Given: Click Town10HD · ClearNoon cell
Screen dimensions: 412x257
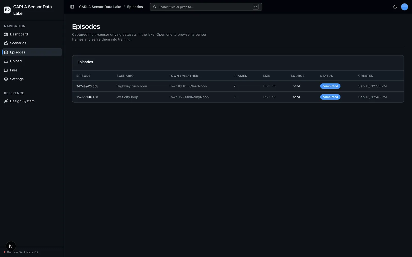Looking at the screenshot, I should pos(188,86).
